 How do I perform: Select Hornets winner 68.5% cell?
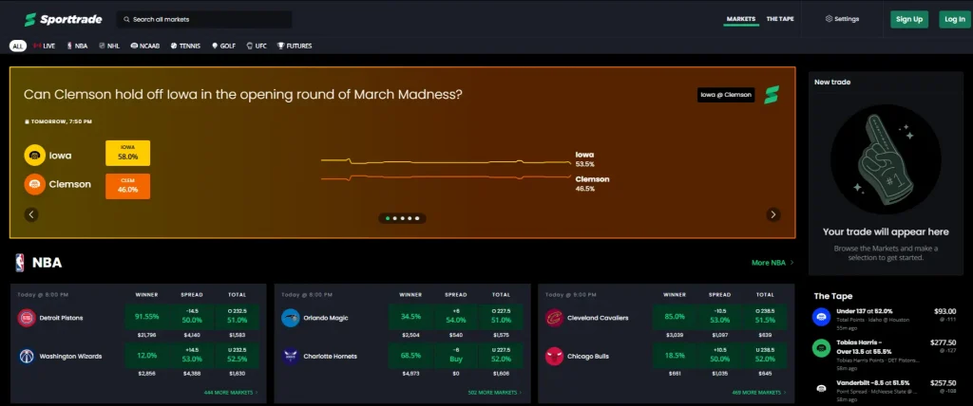point(410,356)
